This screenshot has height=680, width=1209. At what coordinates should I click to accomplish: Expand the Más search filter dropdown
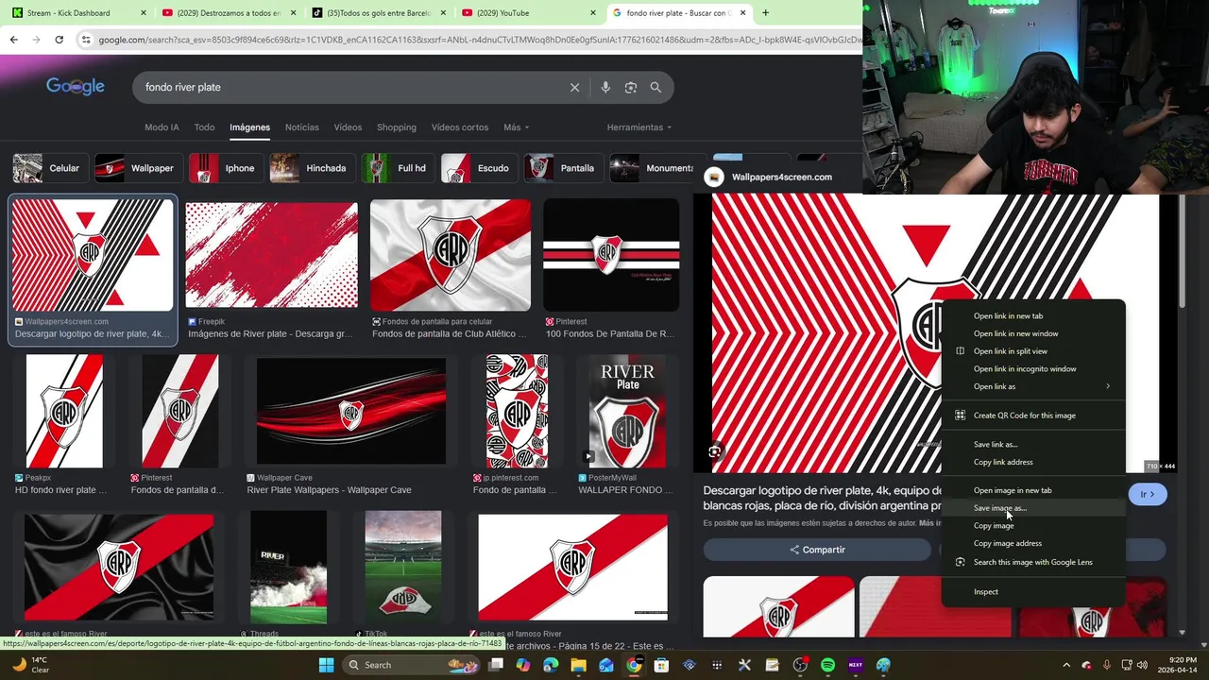point(516,127)
